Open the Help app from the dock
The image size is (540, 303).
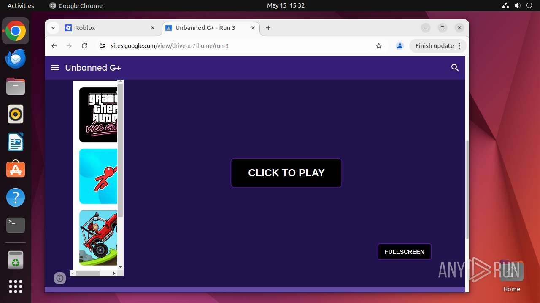[16, 197]
